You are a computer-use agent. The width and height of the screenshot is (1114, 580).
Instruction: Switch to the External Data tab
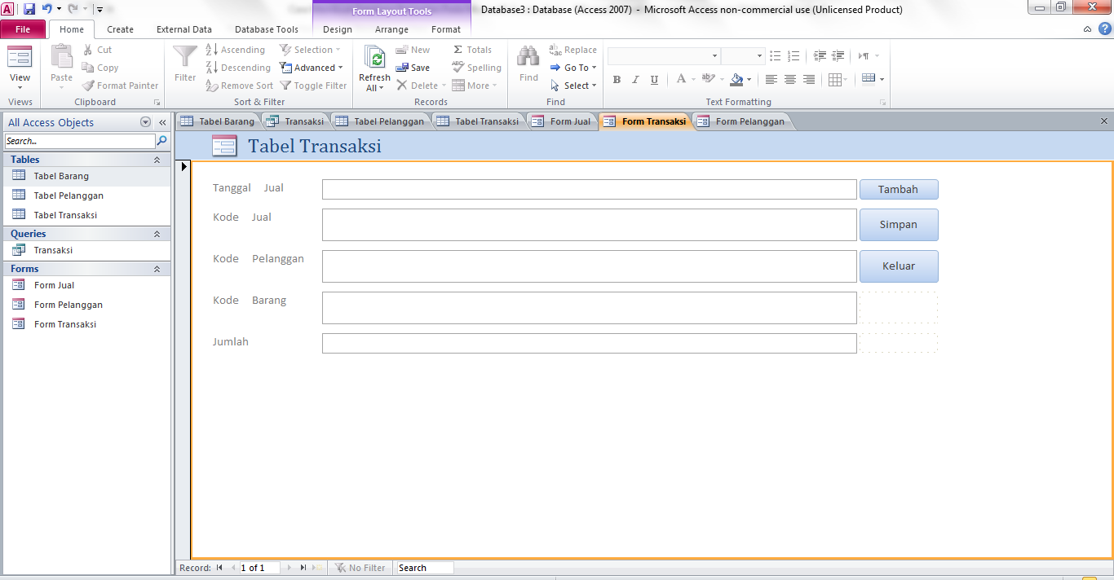[184, 29]
